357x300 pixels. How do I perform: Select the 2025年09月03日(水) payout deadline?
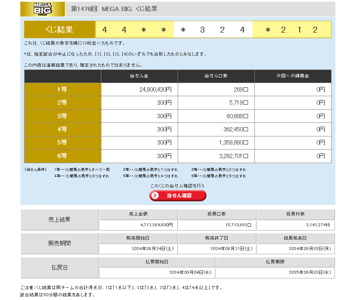tap(310, 272)
